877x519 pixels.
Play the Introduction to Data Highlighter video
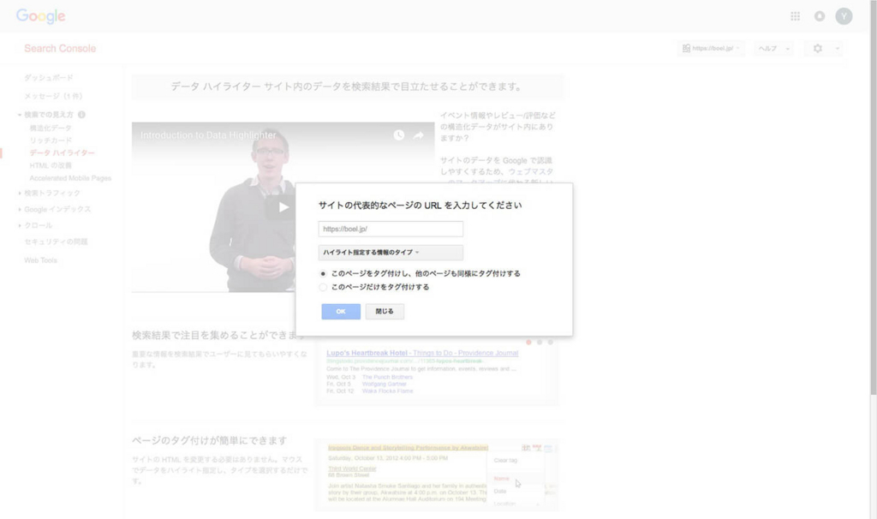(x=283, y=207)
